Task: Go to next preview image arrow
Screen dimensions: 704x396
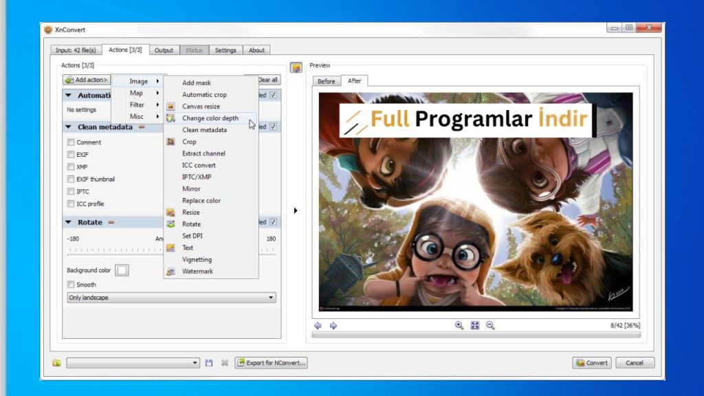Action: point(333,325)
